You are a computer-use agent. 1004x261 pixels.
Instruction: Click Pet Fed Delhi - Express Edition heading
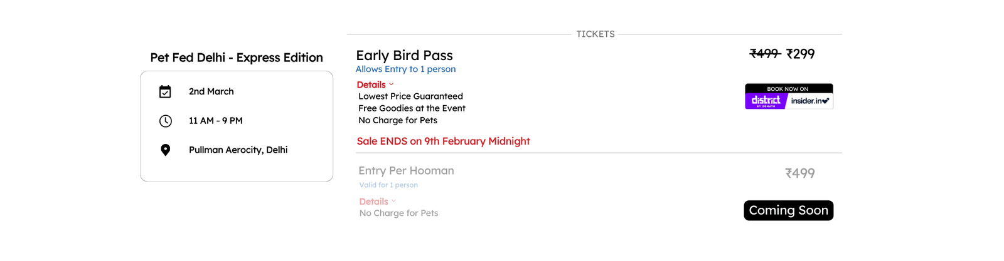pos(237,58)
